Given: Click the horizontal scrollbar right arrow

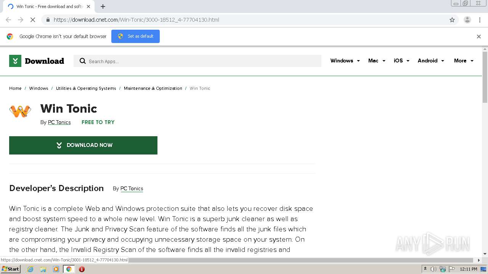Looking at the screenshot, I should 479,260.
